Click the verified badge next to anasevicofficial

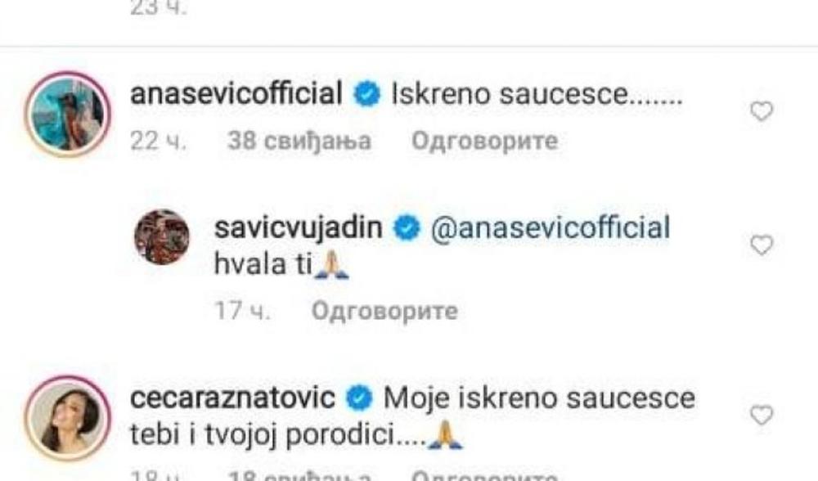(366, 95)
